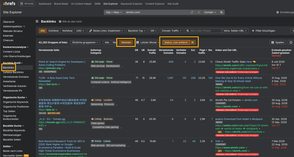Screen dimensions: 294x157
Task: Open Brand Radar in top navigation
Action: [x=61, y=4]
